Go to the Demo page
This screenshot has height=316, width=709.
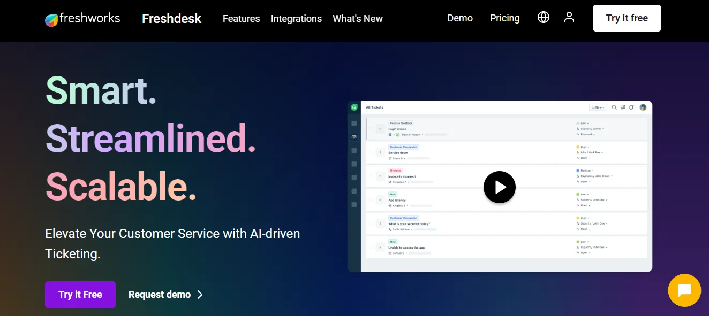coord(460,18)
